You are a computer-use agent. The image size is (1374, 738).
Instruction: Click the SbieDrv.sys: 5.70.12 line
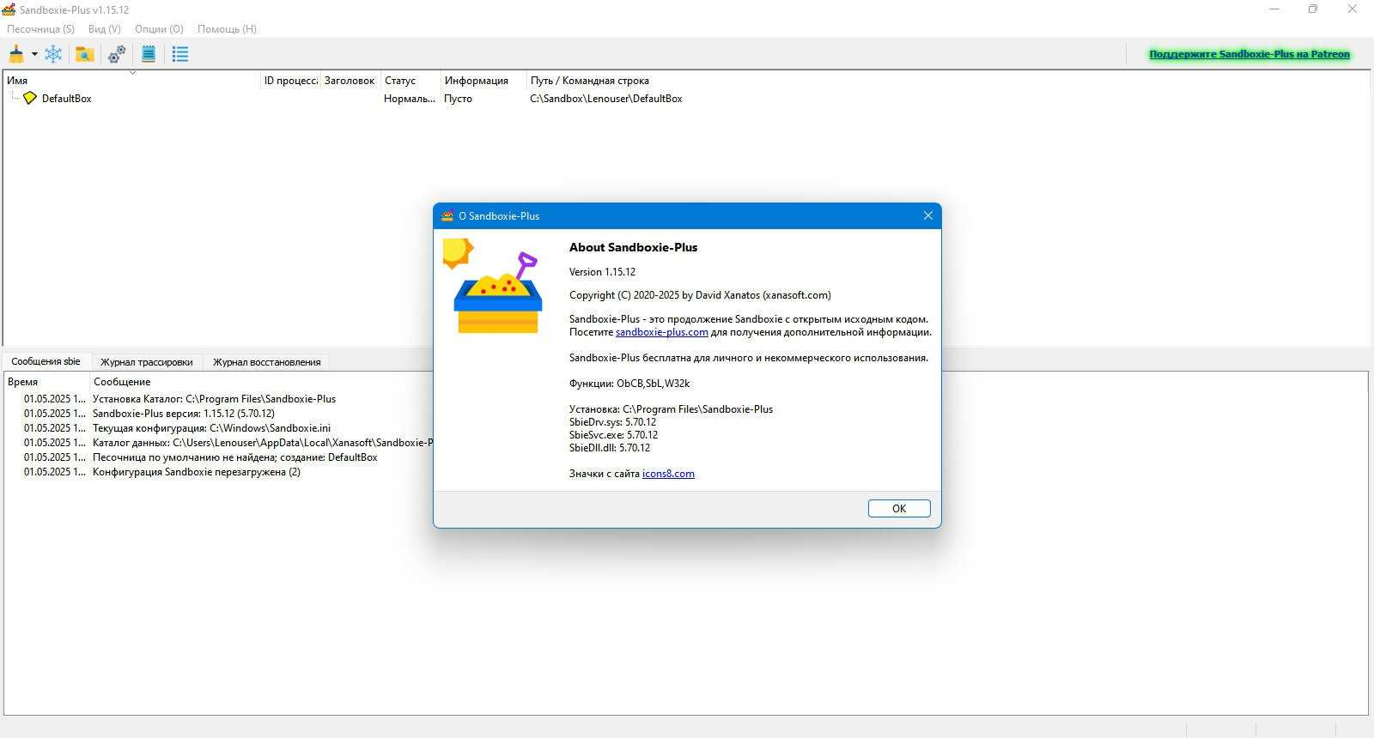(612, 422)
